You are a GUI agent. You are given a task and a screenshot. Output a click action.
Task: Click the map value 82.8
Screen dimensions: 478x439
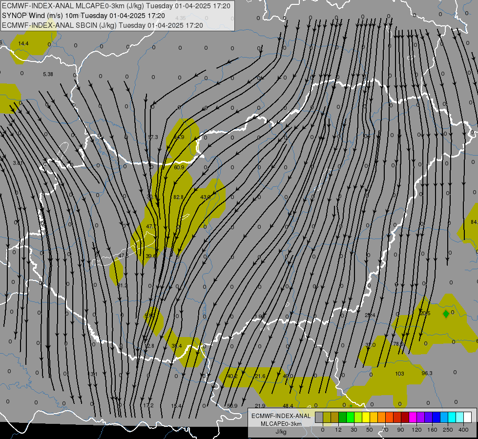click(x=178, y=197)
